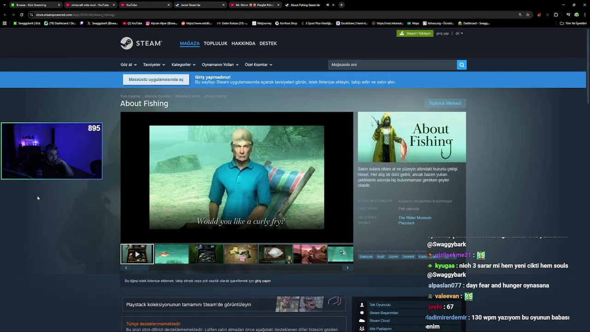Click the Steam Cloud cloud icon

[x=362, y=320]
